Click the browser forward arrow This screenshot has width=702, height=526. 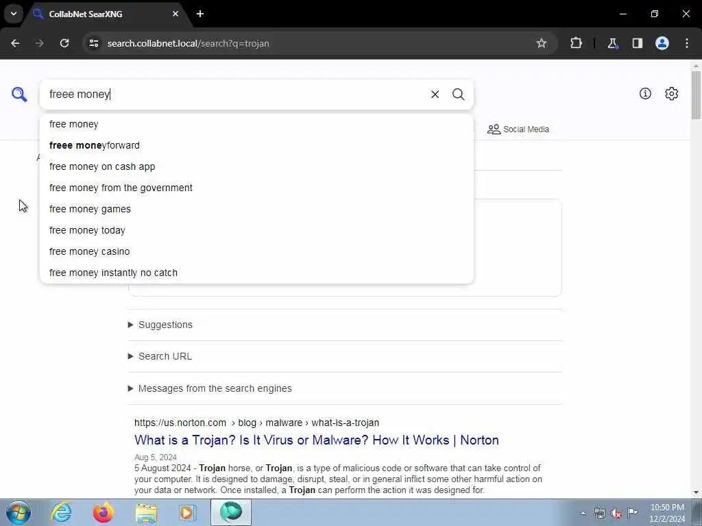[40, 43]
